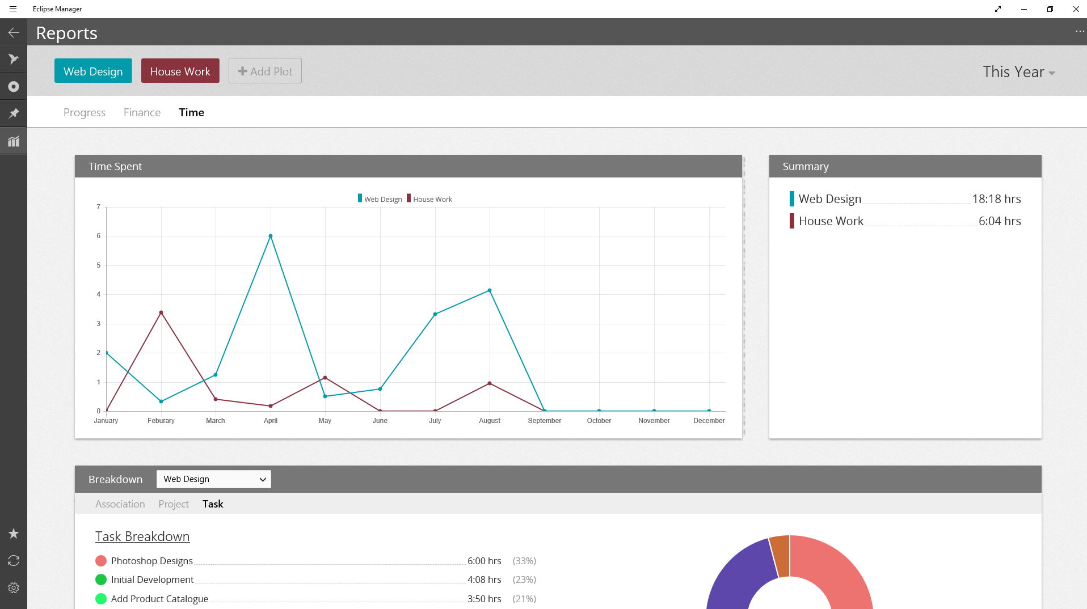Expand the Breakdown Web Design combo box

click(x=213, y=479)
